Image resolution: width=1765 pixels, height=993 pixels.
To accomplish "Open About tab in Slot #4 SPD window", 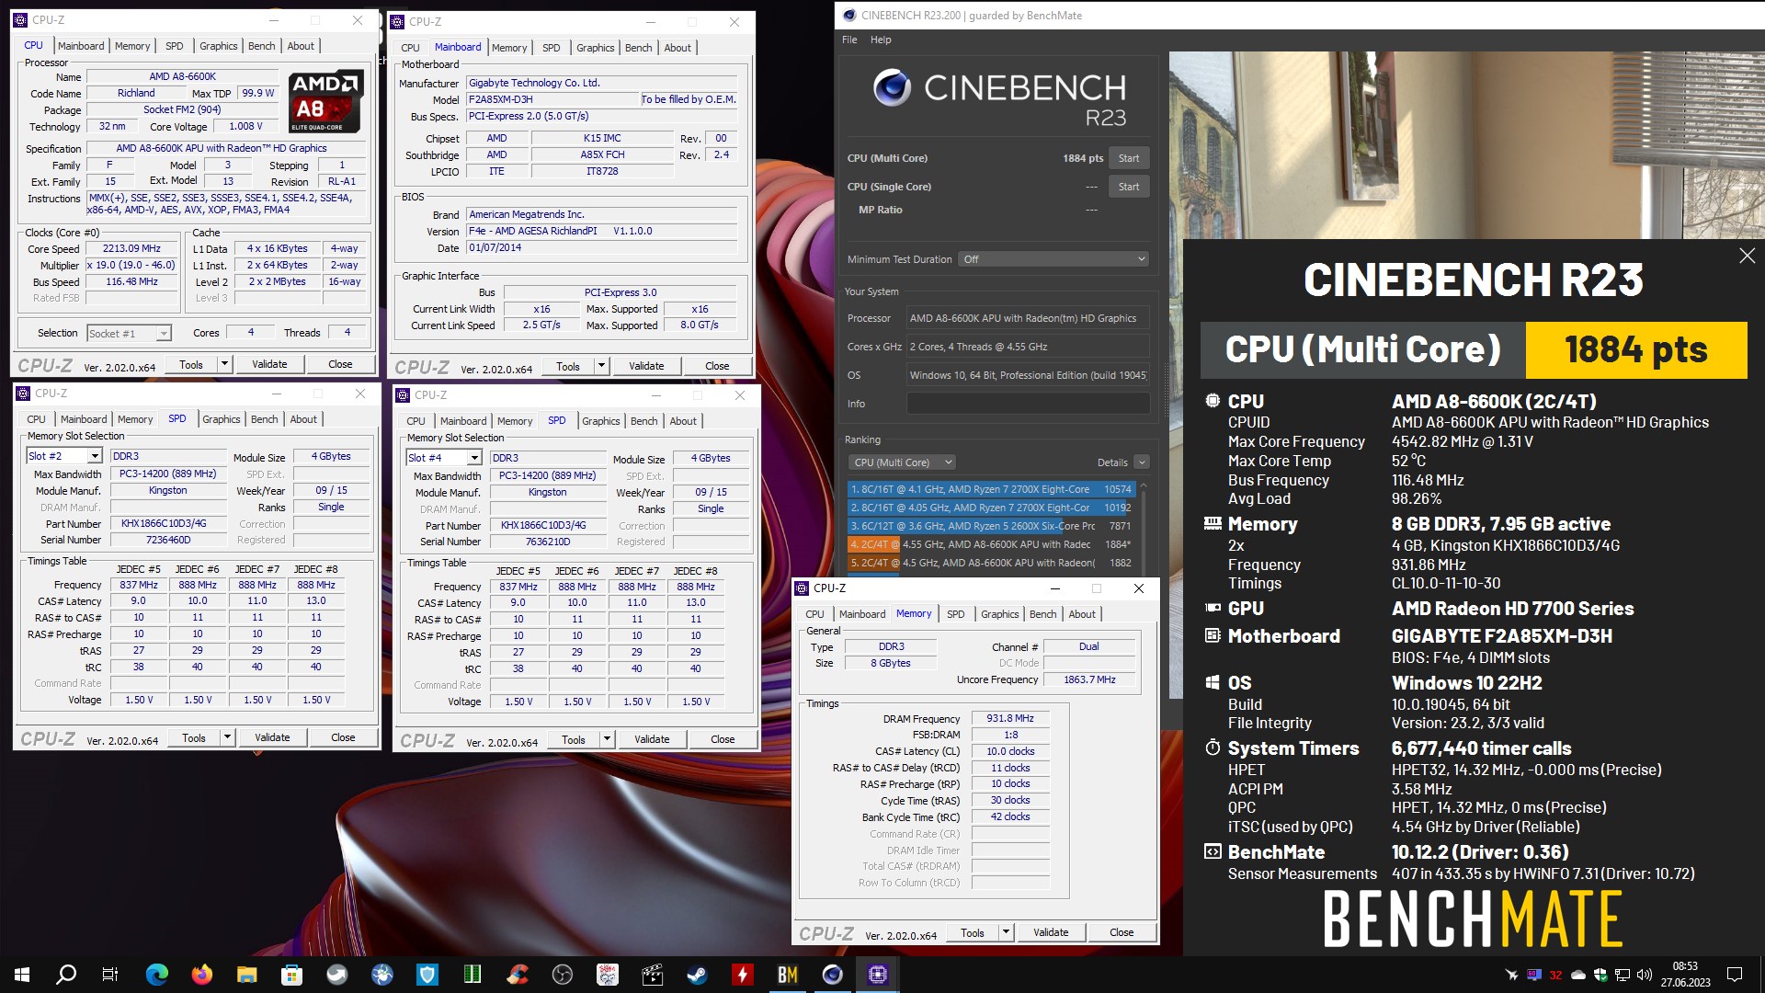I will [683, 421].
